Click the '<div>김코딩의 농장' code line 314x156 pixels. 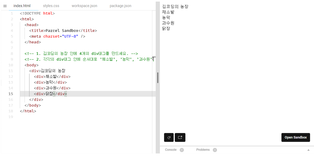coord(47,71)
